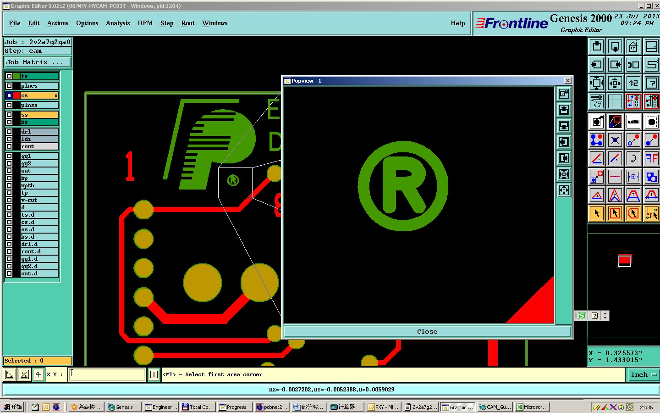Open the Analysis menu
The width and height of the screenshot is (660, 413).
[118, 23]
